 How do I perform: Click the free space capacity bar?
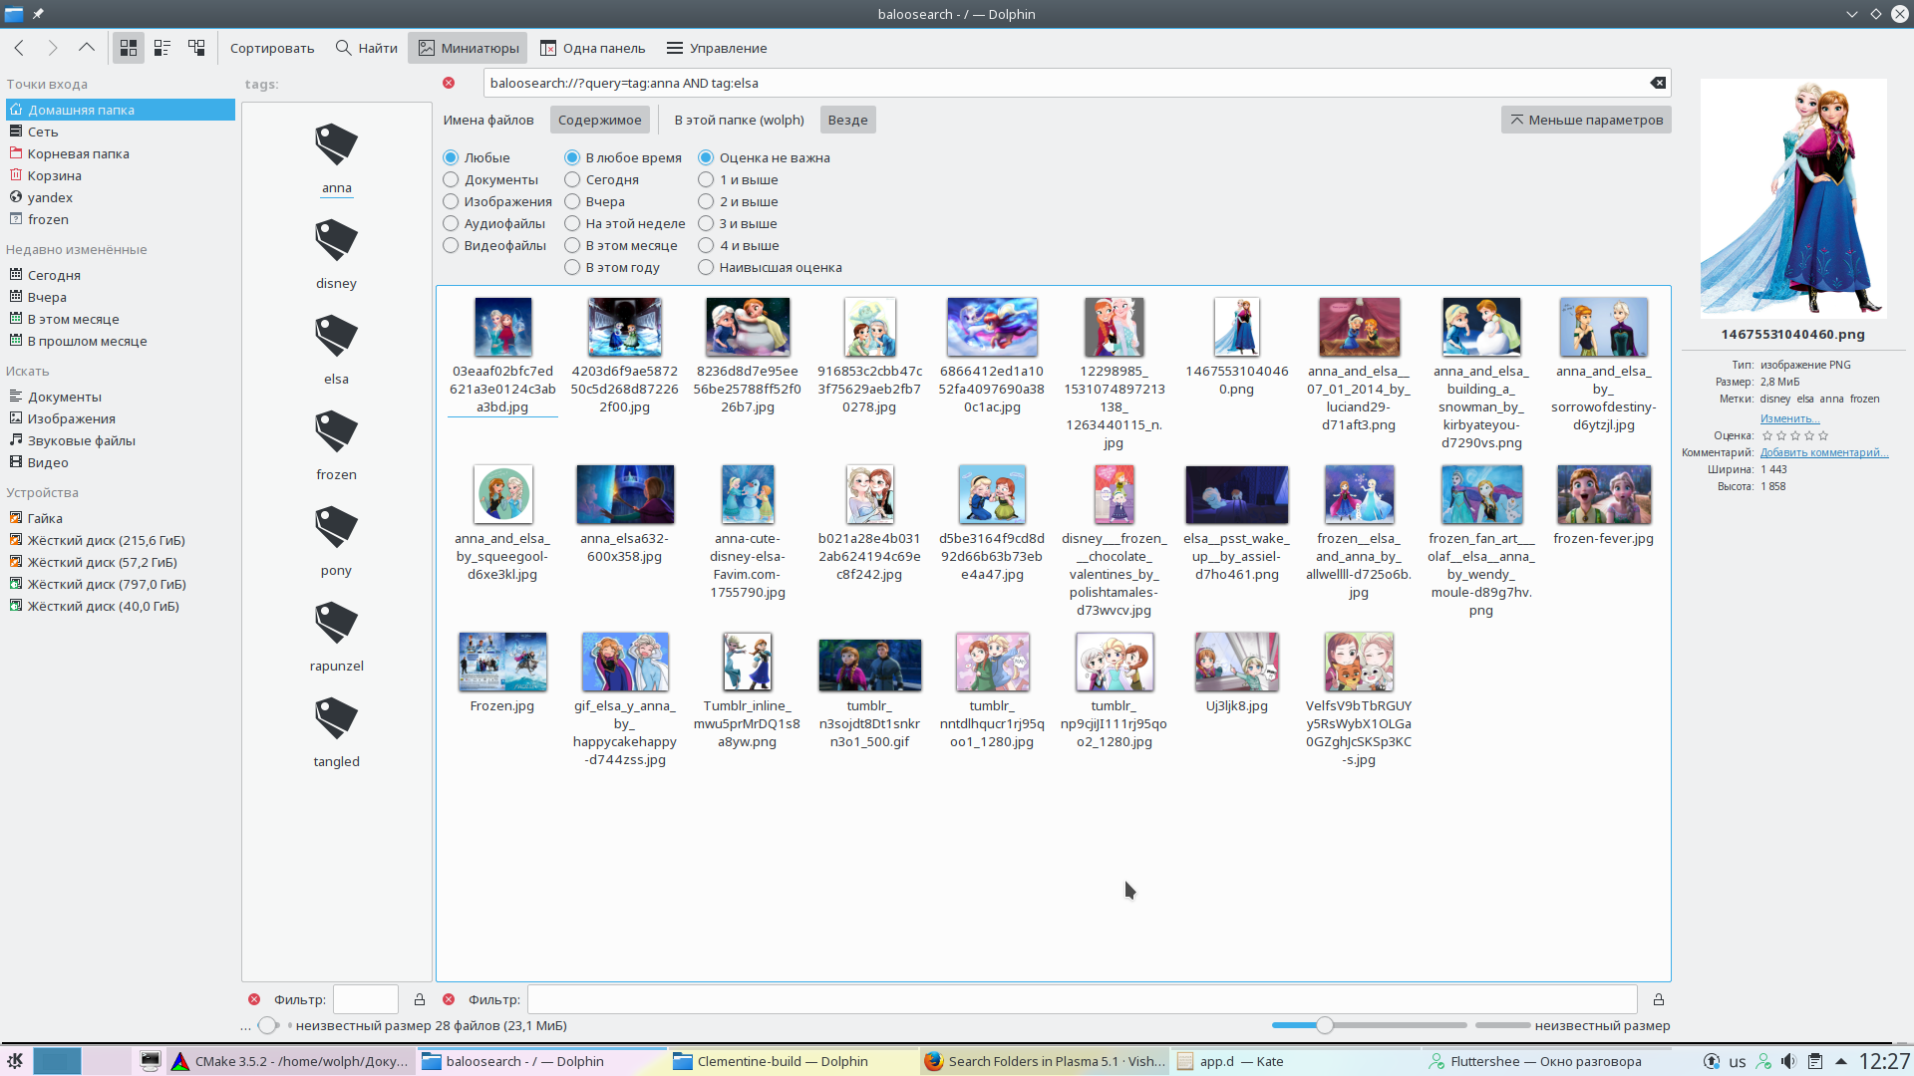1502,1025
